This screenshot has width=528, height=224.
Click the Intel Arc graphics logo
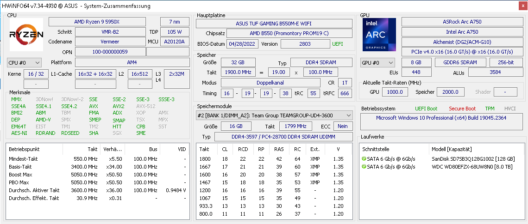tap(379, 35)
